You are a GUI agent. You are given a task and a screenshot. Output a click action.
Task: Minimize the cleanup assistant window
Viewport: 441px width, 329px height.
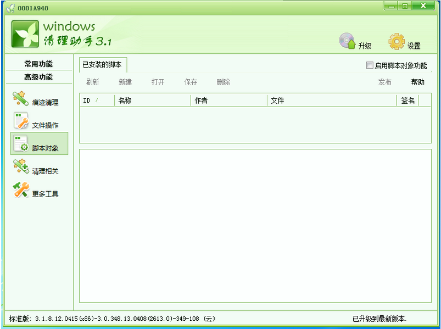pyautogui.click(x=391, y=6)
